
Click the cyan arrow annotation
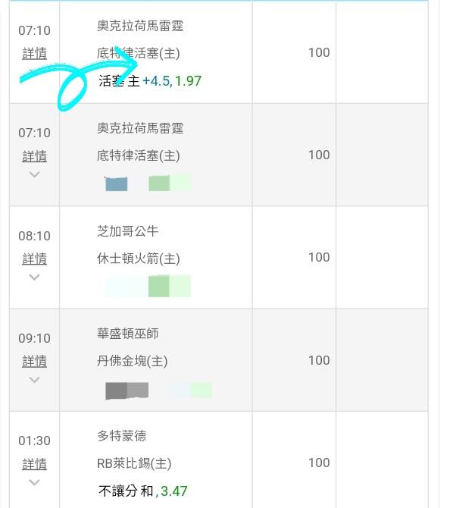point(79,79)
